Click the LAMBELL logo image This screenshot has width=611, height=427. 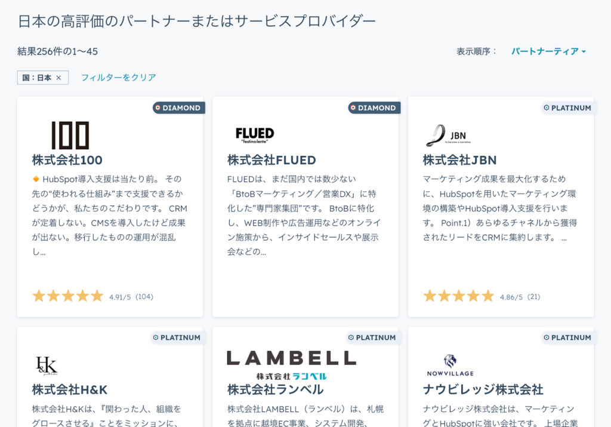tap(291, 365)
